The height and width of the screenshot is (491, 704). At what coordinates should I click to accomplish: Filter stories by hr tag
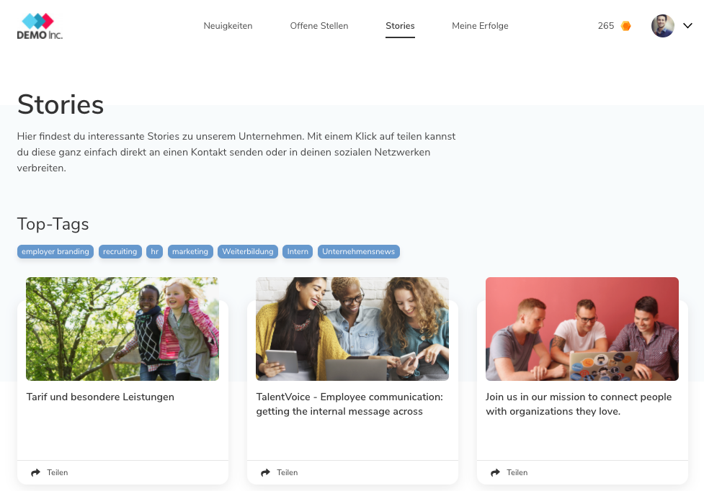coord(154,252)
